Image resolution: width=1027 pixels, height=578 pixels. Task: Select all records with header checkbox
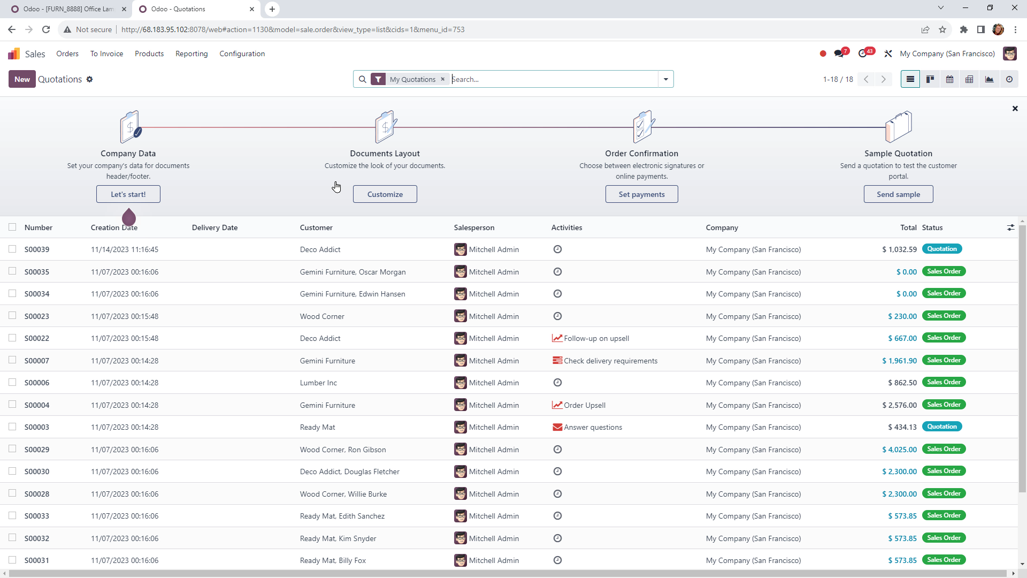point(12,227)
